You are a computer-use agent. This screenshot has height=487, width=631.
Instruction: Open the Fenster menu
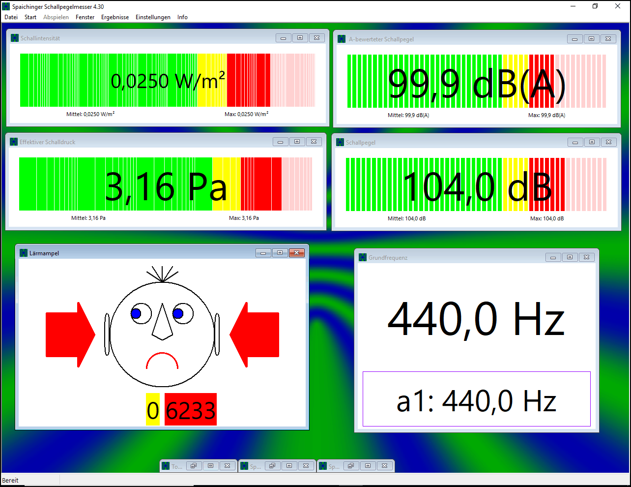pyautogui.click(x=85, y=17)
